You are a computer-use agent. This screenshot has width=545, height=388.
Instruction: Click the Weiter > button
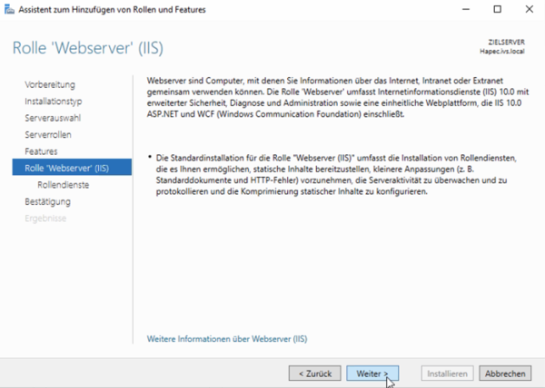(372, 373)
